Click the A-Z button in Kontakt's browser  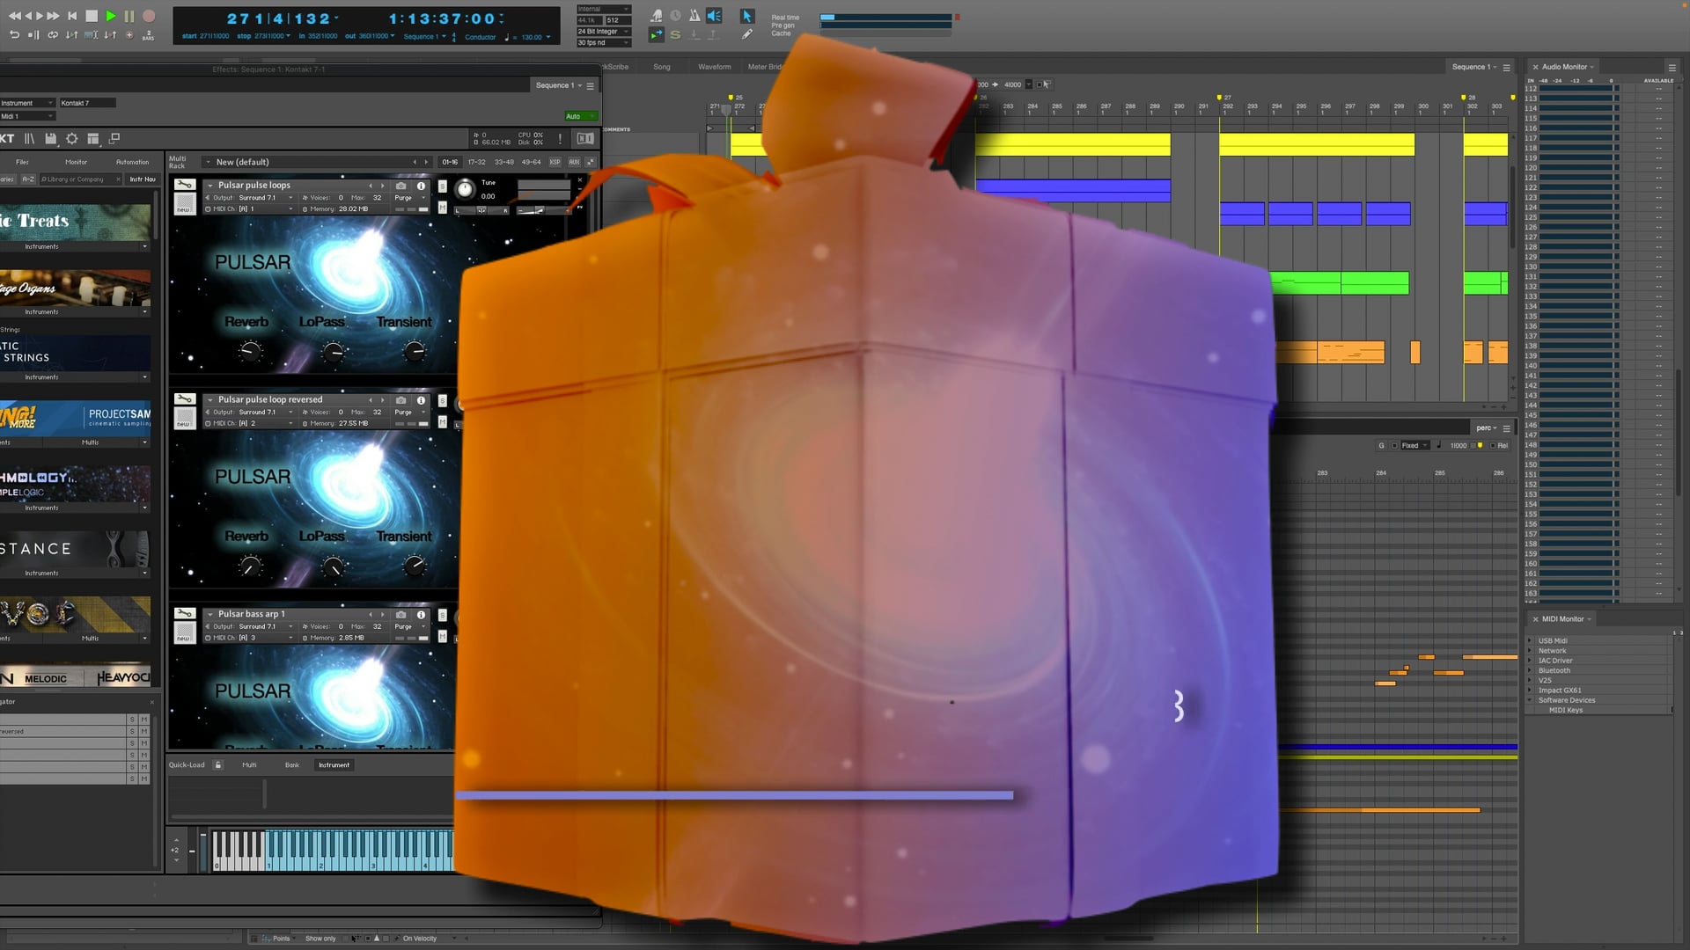point(26,179)
